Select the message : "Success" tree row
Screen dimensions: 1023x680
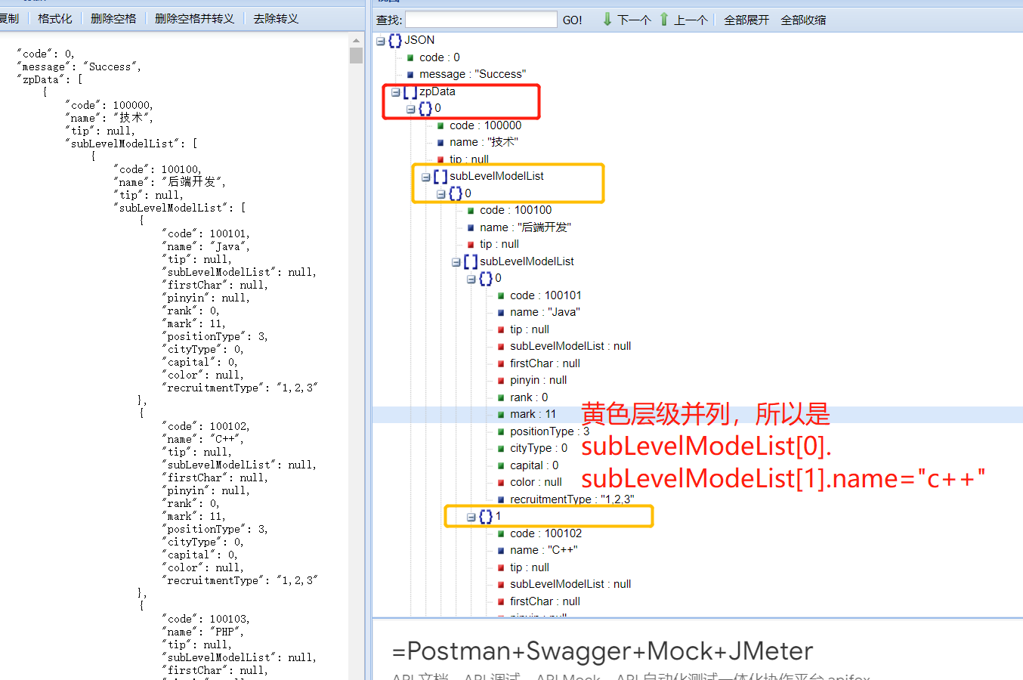pyautogui.click(x=472, y=74)
